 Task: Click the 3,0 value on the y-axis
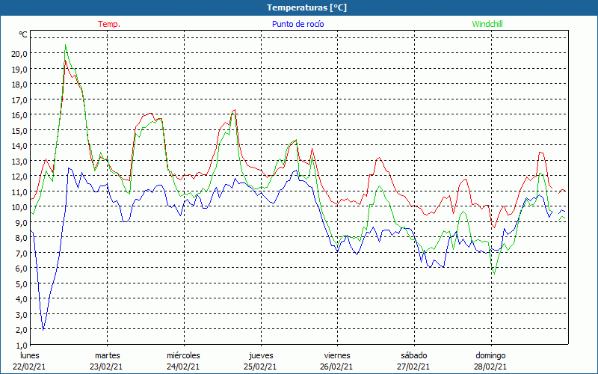[21, 314]
